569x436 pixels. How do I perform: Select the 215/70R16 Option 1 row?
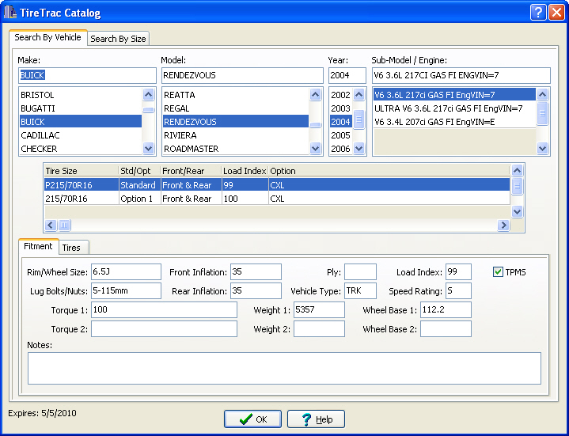(158, 199)
